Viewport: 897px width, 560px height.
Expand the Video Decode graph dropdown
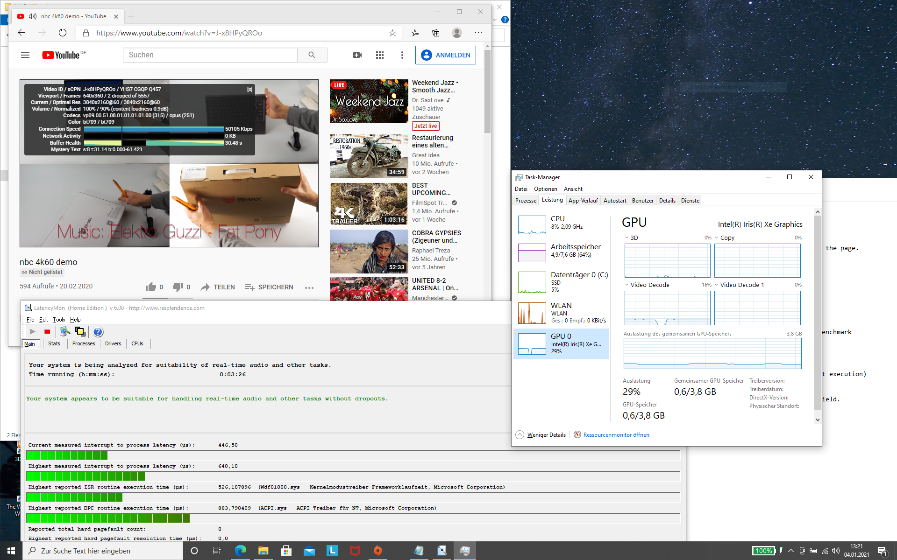tap(626, 285)
